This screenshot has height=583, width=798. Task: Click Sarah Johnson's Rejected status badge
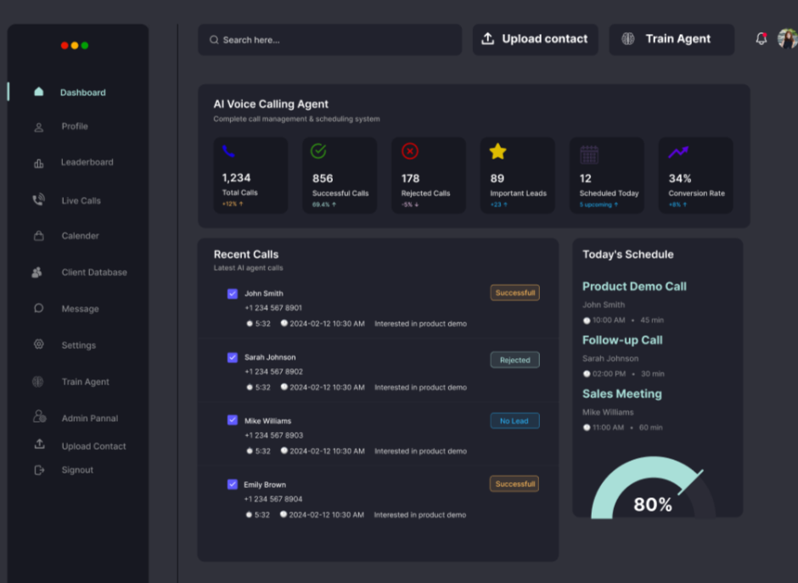[x=515, y=360]
